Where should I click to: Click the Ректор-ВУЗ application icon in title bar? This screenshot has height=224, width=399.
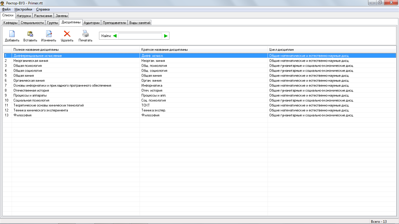[3, 3]
